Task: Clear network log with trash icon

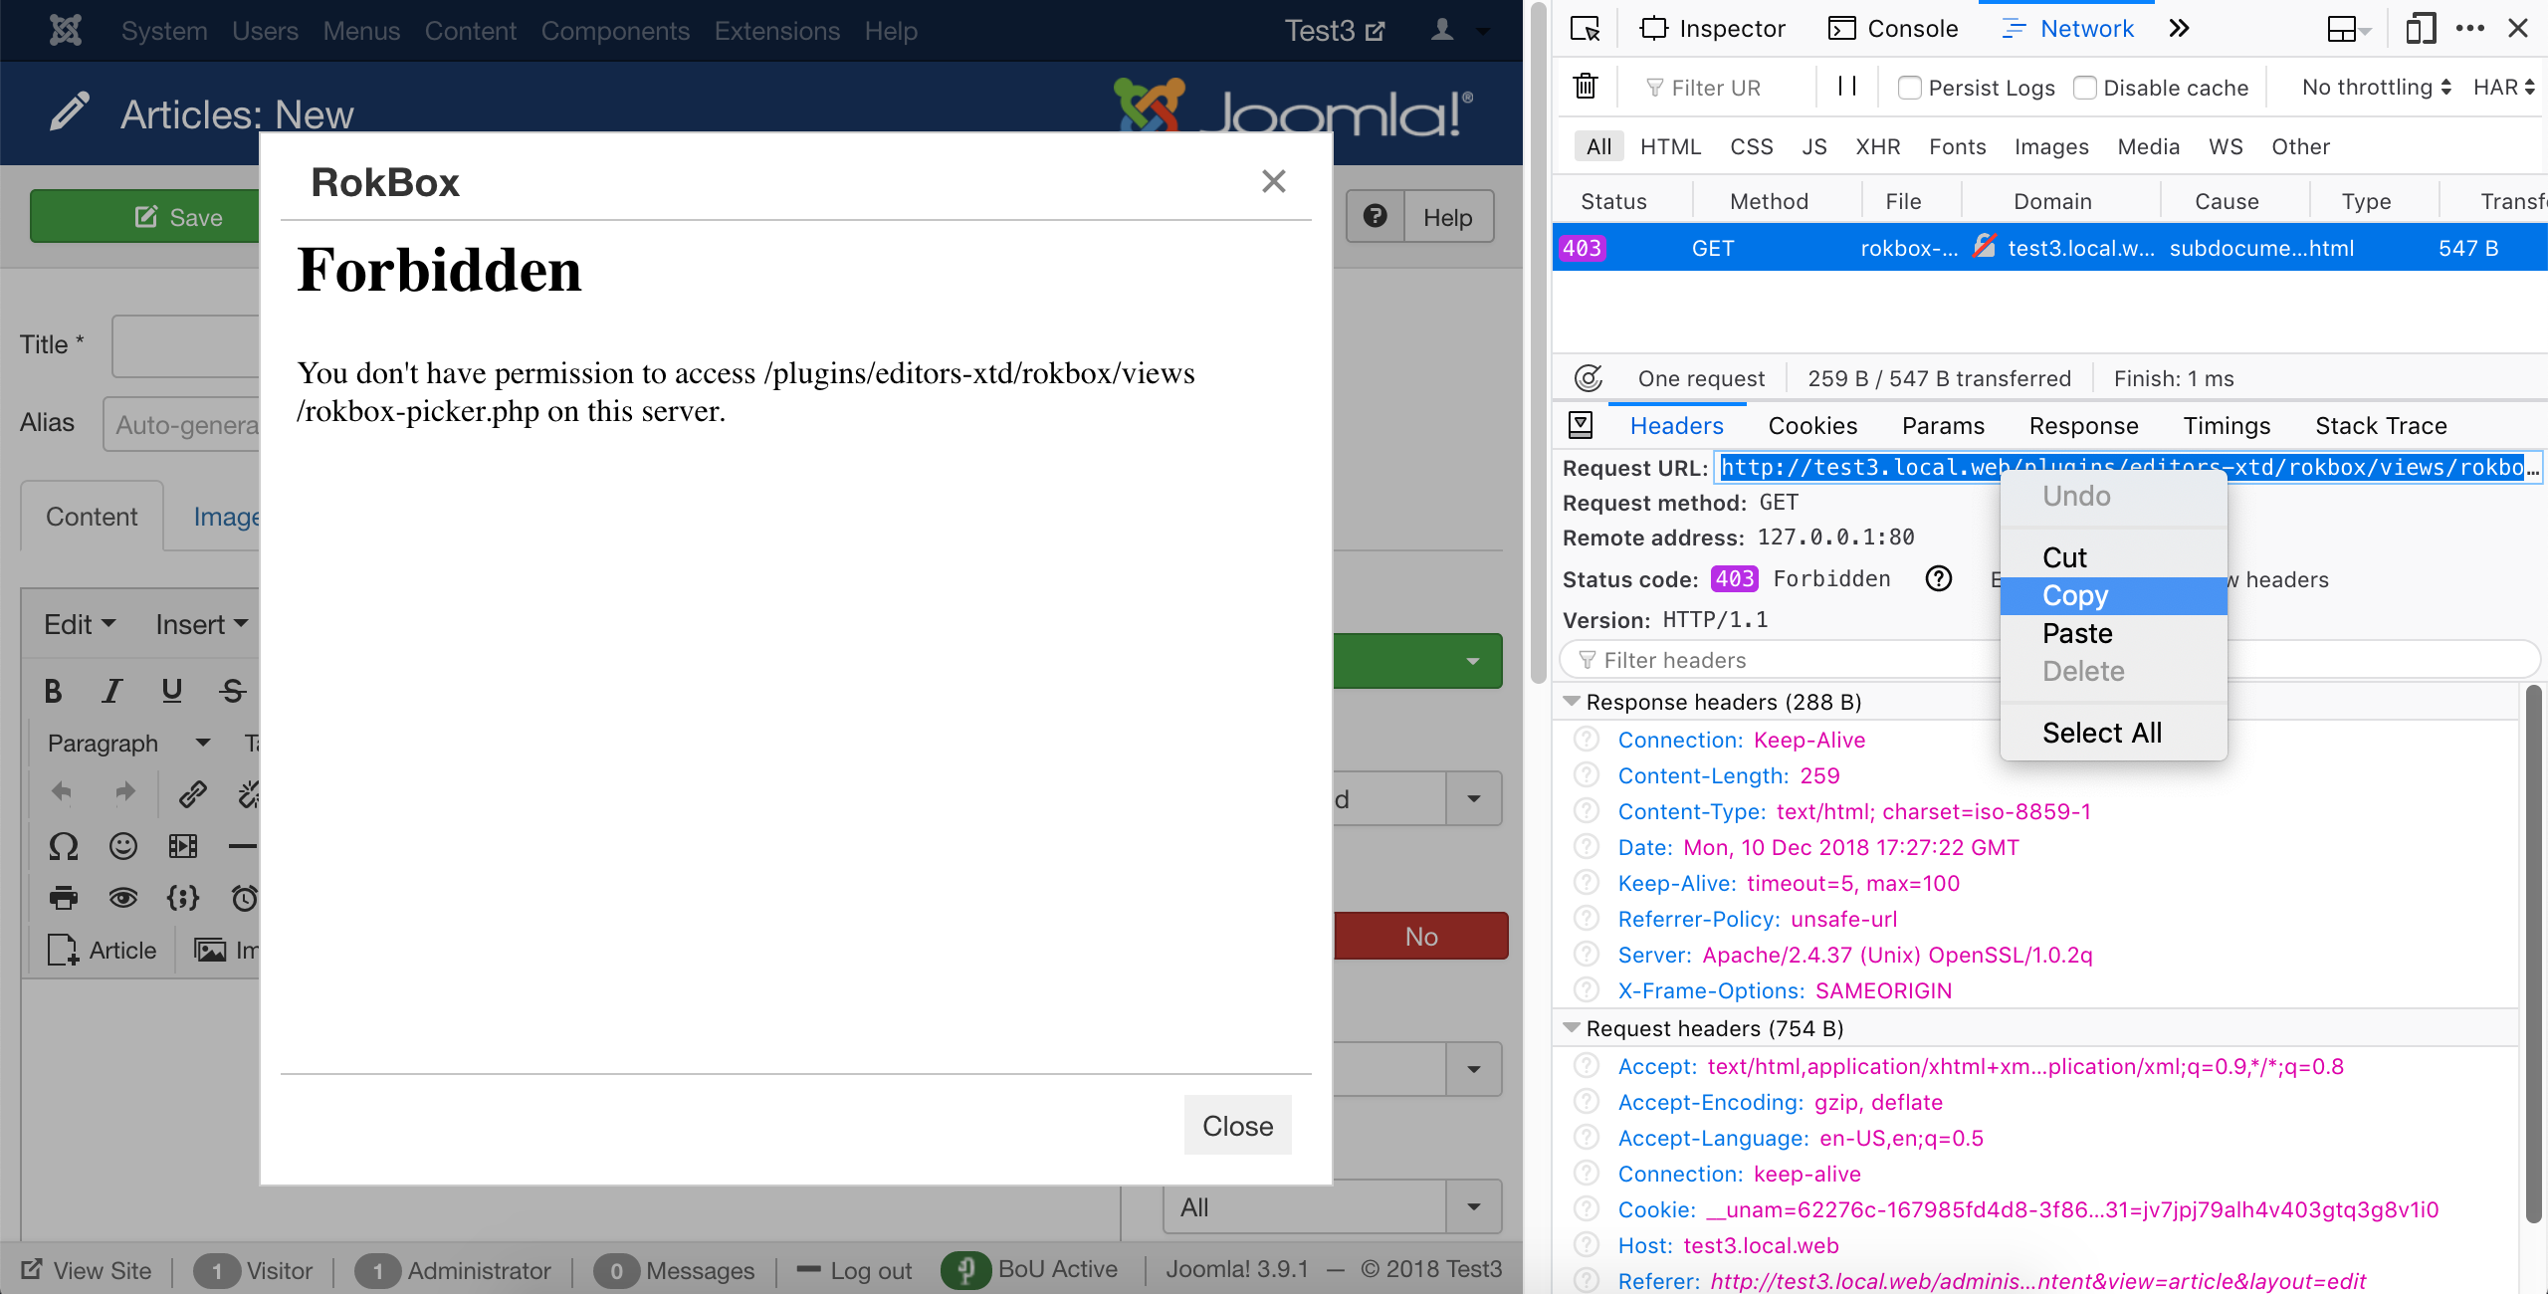Action: click(1586, 87)
